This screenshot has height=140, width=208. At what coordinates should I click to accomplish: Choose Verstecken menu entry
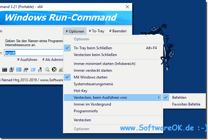tap(113, 120)
